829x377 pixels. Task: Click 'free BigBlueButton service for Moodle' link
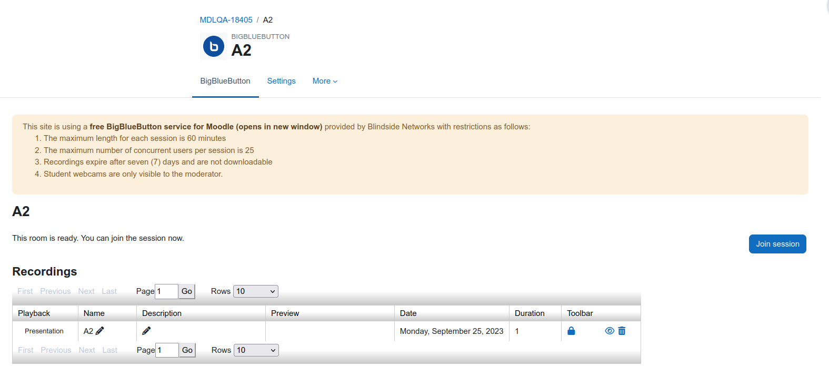[x=206, y=127]
